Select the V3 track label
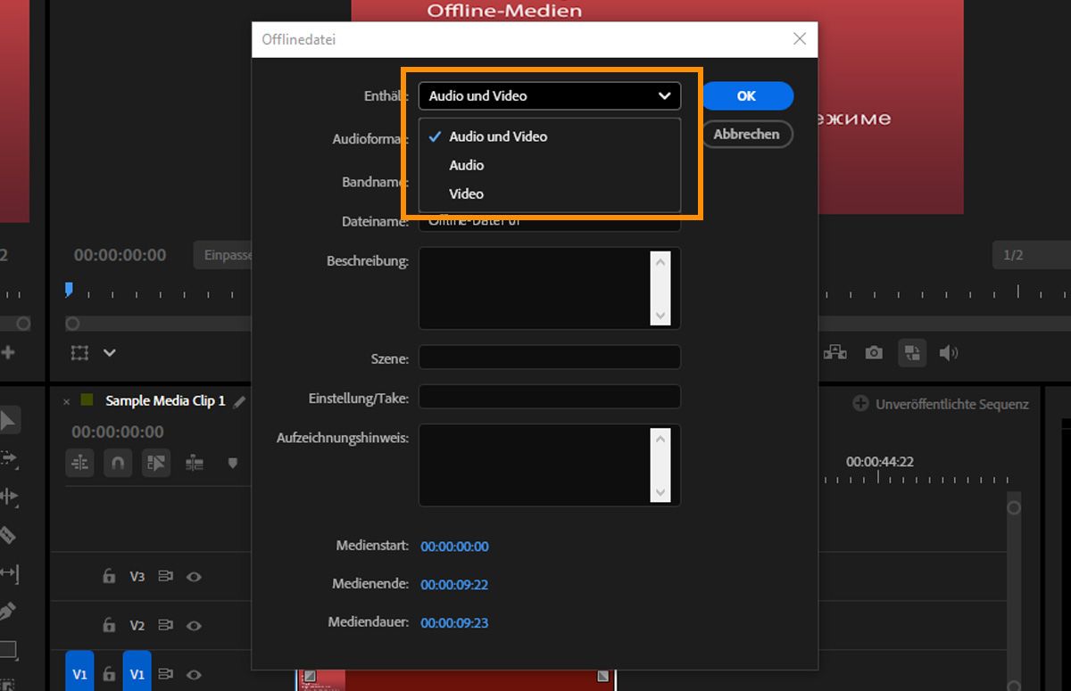This screenshot has width=1071, height=691. (137, 577)
